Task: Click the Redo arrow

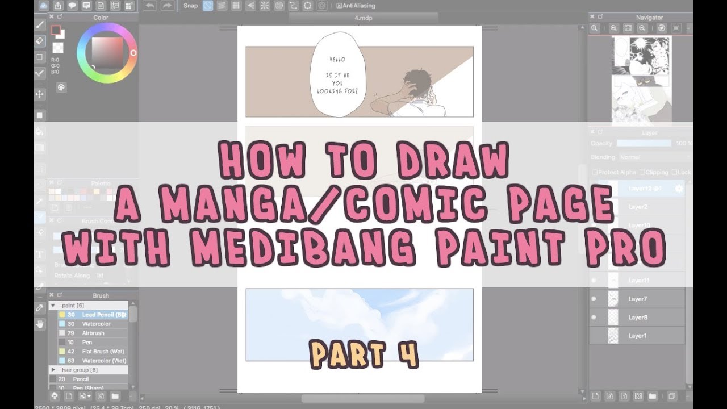Action: [167, 6]
